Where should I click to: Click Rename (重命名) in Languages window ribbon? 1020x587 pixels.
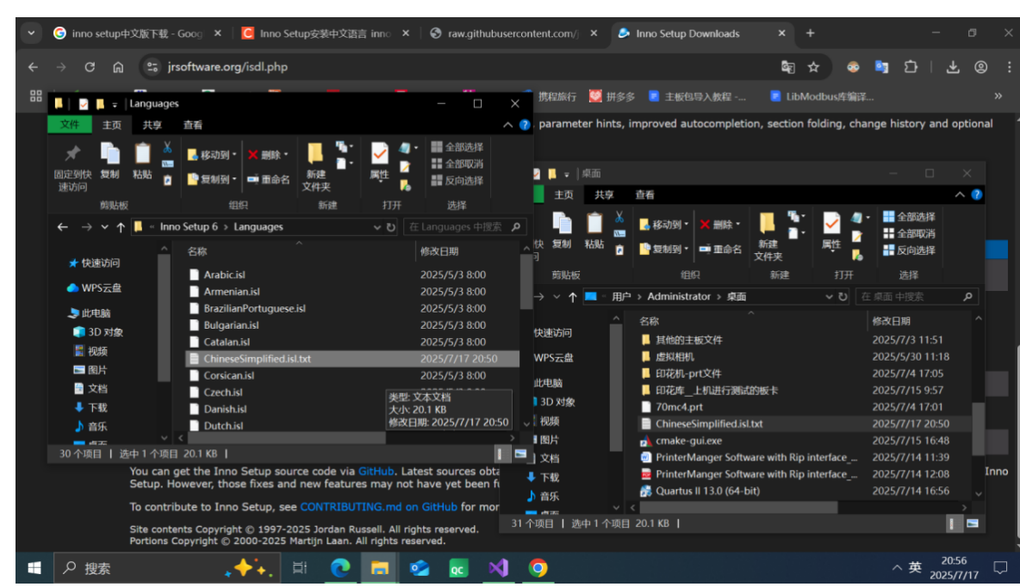(268, 179)
